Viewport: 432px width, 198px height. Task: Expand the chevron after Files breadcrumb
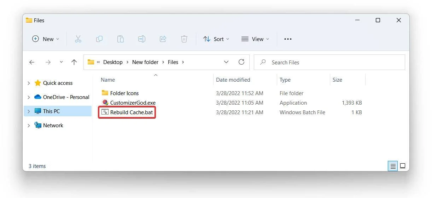(x=183, y=62)
